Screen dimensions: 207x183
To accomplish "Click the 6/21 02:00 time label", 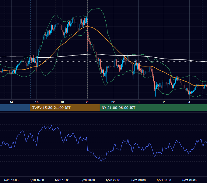I will click(164, 180).
